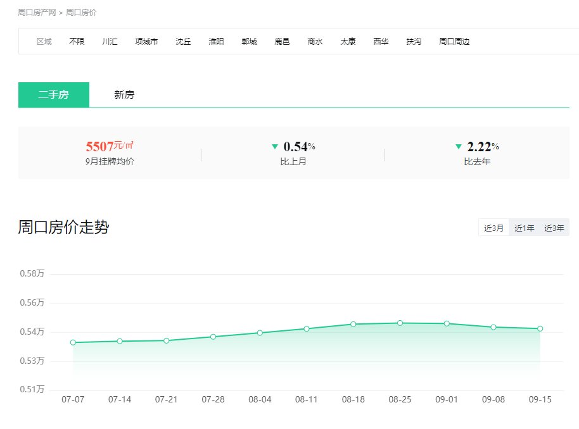The image size is (579, 429).
Task: Click the 08-04 chart data point
Action: [x=260, y=333]
